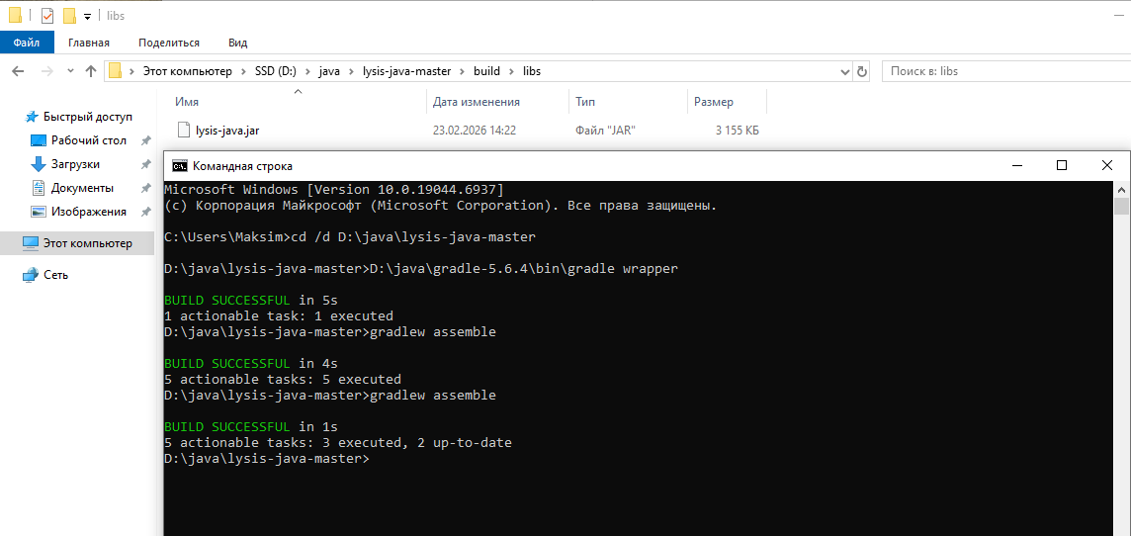
Task: Open the Quick Access Toolbar customize dropdown
Action: [x=87, y=17]
